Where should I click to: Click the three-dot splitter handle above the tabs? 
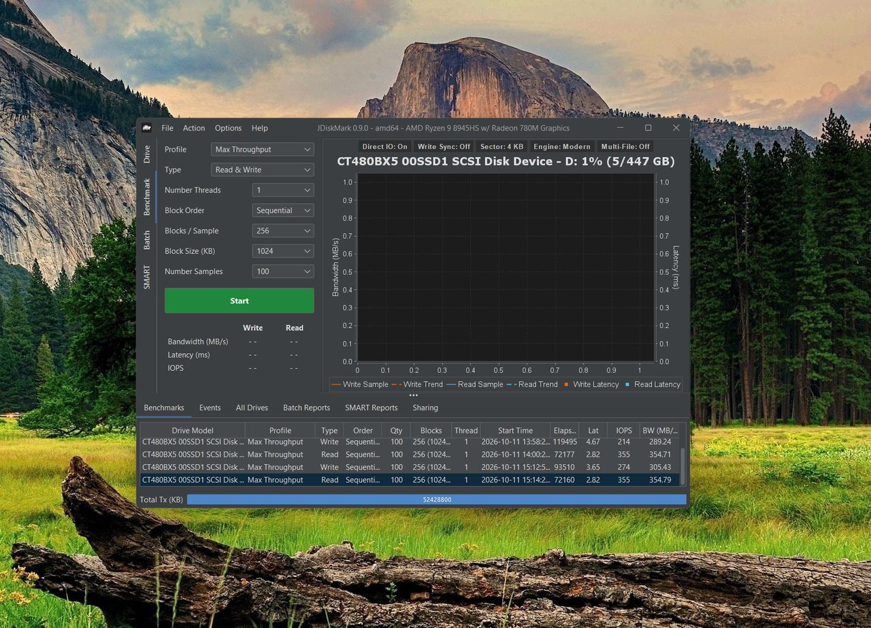pyautogui.click(x=413, y=395)
